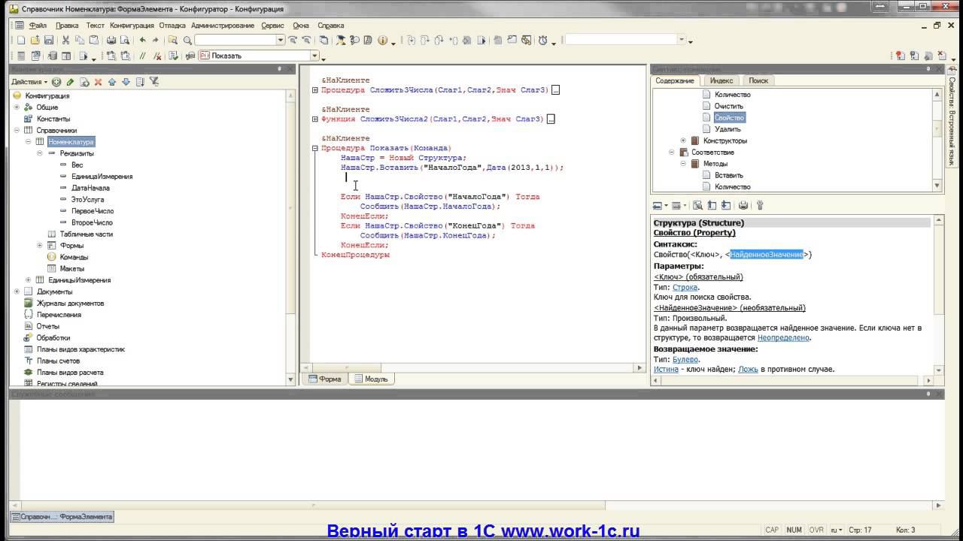
Task: Click the Save diskette toolbar icon
Action: point(49,40)
